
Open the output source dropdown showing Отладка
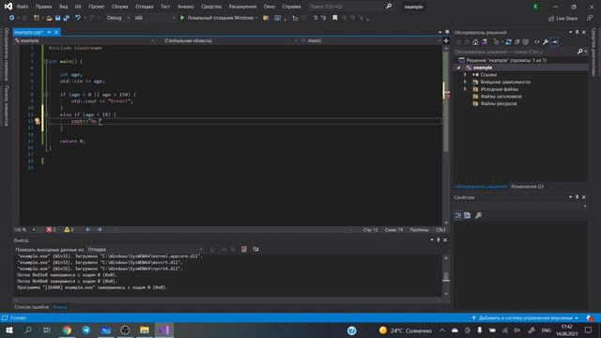[x=145, y=249]
